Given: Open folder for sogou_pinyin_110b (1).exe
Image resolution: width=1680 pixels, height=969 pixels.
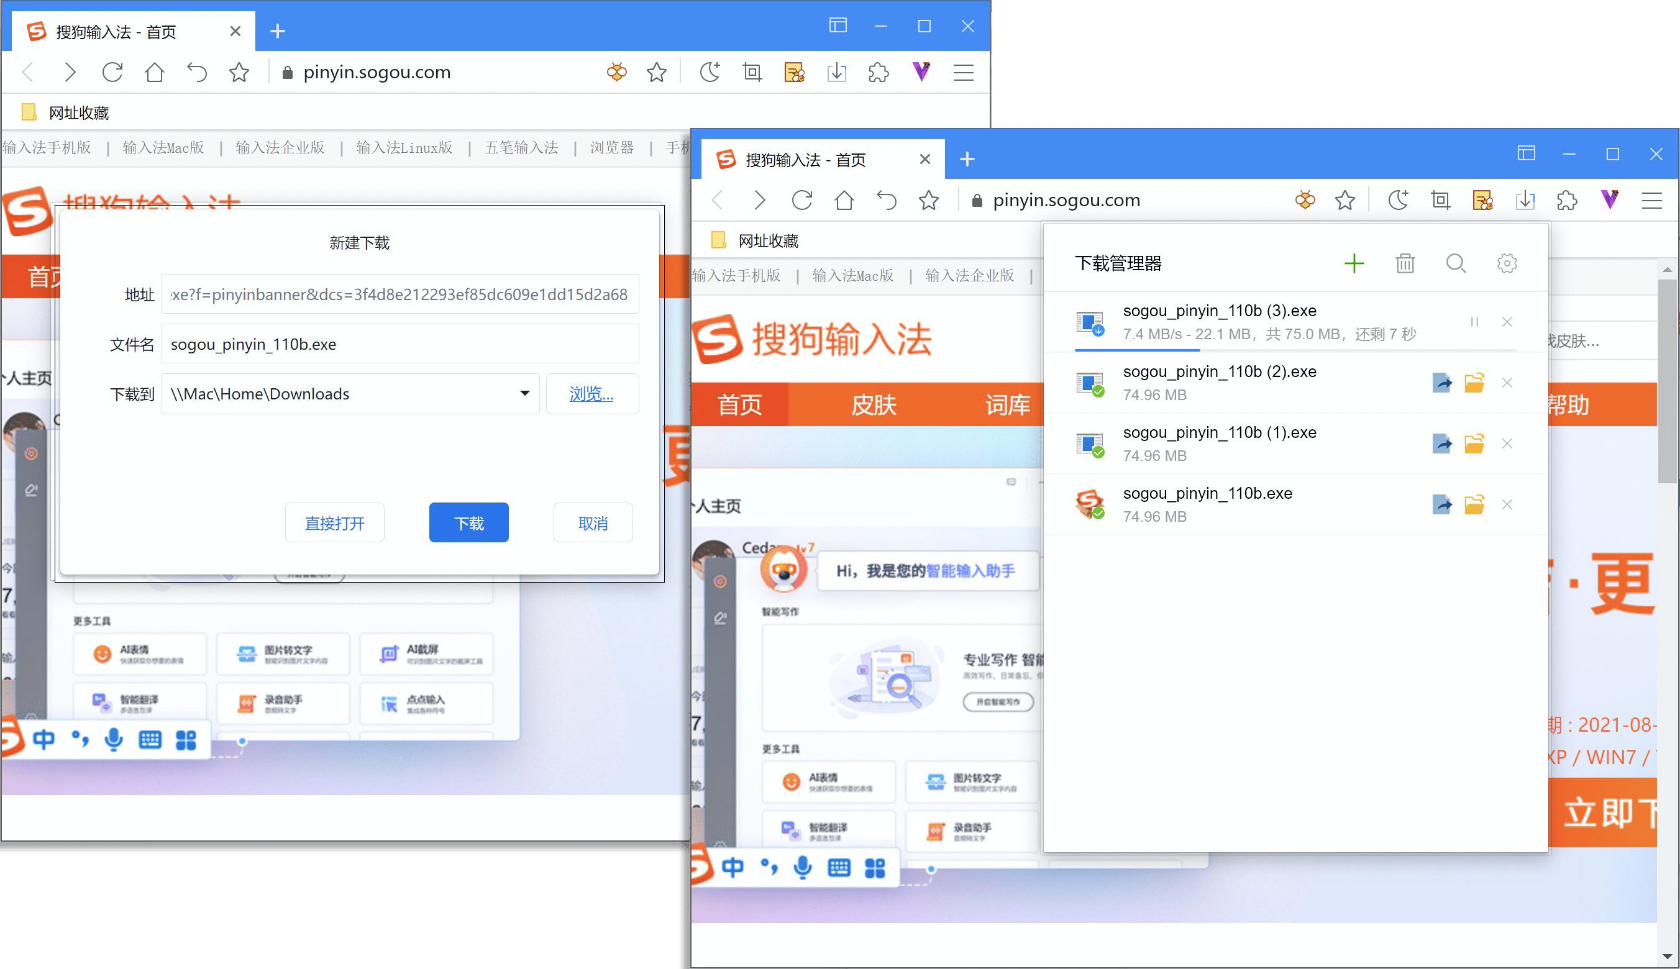Looking at the screenshot, I should click(x=1474, y=444).
